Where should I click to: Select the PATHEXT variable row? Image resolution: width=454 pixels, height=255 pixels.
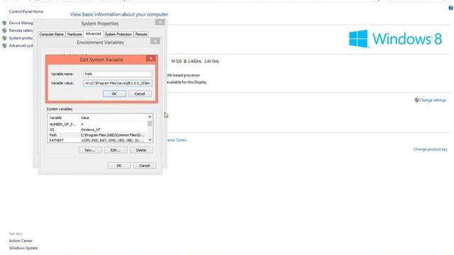[x=98, y=140]
